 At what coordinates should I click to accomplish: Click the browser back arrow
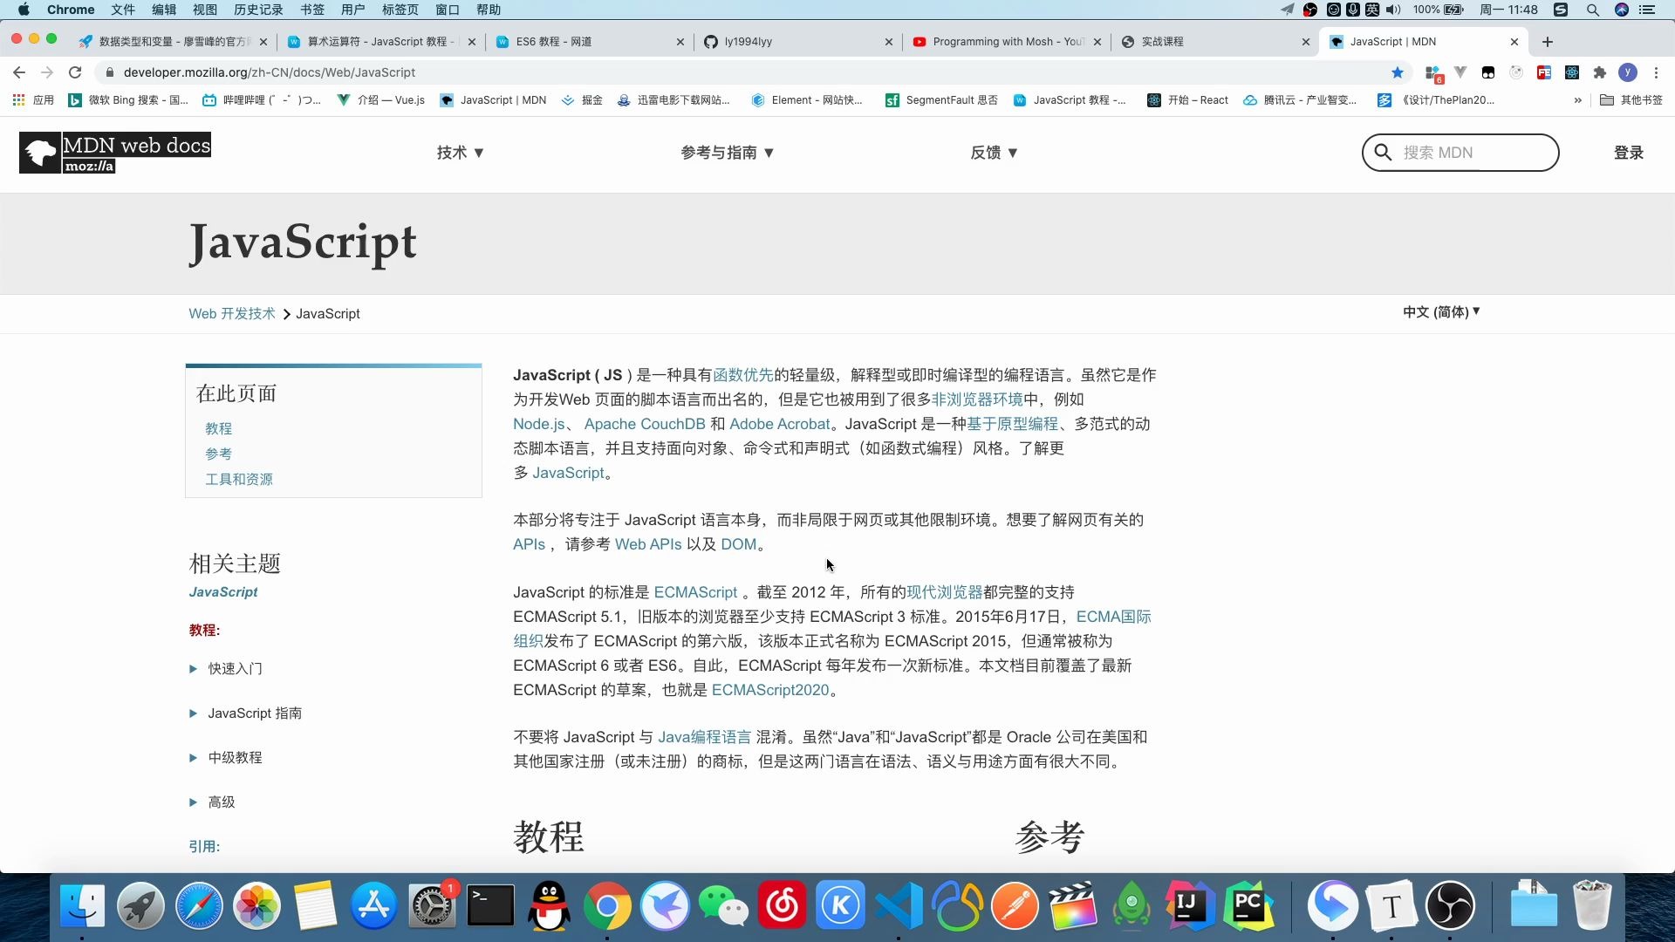point(19,72)
